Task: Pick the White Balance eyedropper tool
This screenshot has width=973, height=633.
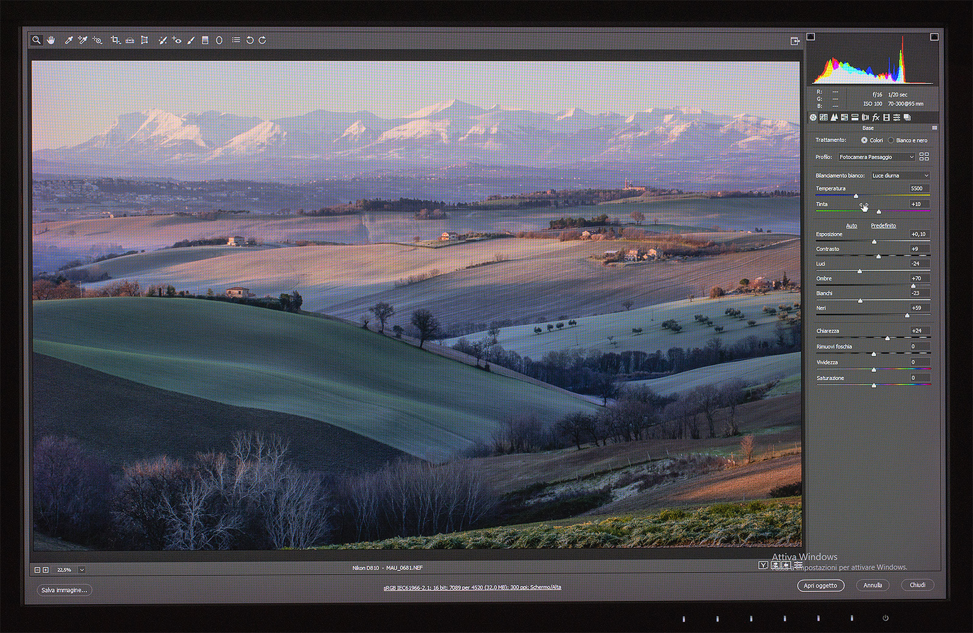Action: coord(69,40)
